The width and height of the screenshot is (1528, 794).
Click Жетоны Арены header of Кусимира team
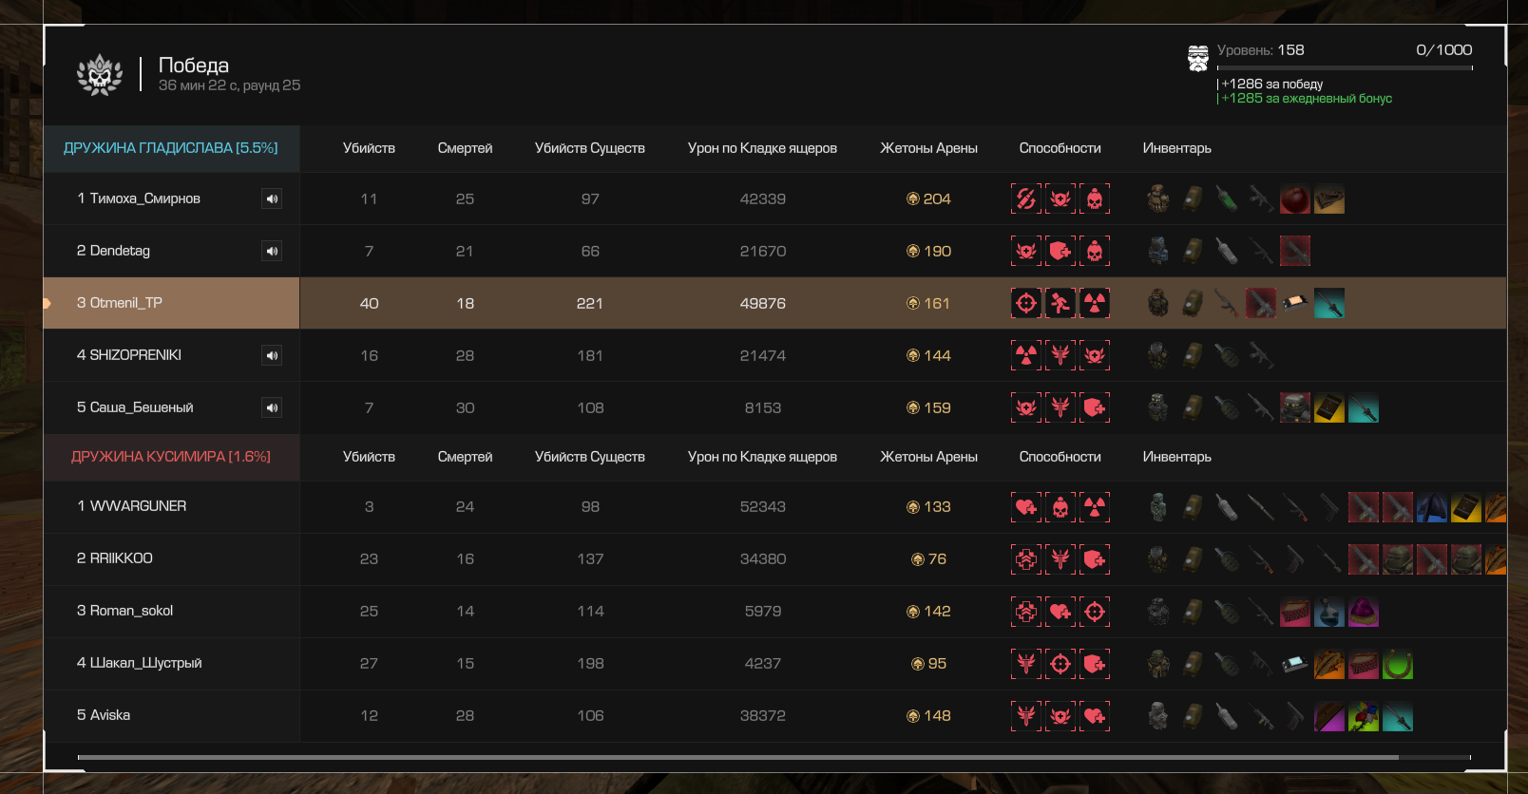[x=928, y=457]
